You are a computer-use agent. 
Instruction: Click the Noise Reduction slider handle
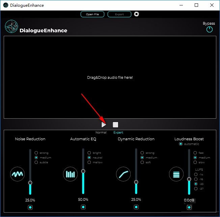coord(30,183)
